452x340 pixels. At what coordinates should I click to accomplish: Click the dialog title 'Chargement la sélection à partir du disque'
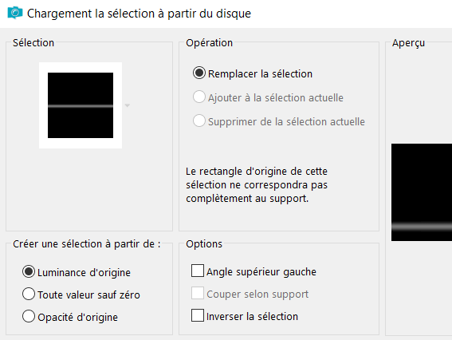tap(139, 14)
